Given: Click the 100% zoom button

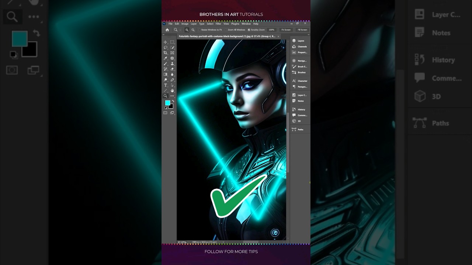Looking at the screenshot, I should pos(271,30).
